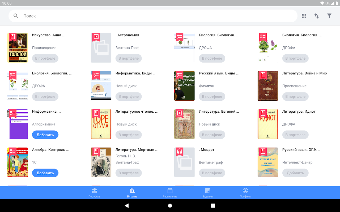Focus the Поиск search field

[x=153, y=16]
